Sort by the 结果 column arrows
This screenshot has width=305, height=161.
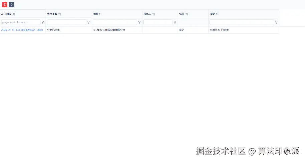[x=187, y=14]
